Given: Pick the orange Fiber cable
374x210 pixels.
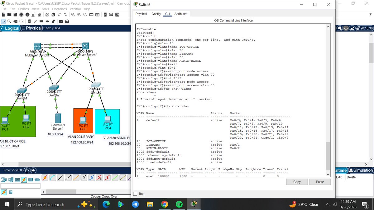Looking at the screenshot, I should click(76, 178).
